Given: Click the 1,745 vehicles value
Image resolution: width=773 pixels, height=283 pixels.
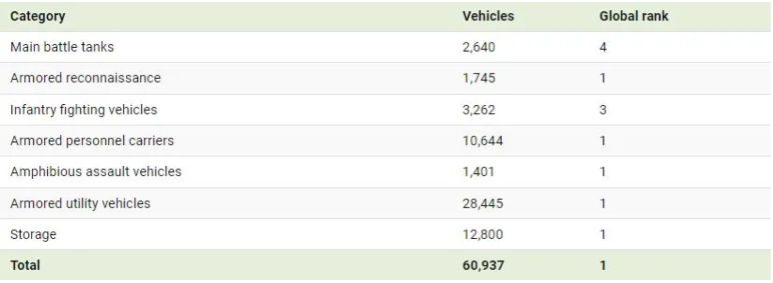Looking at the screenshot, I should 479,78.
